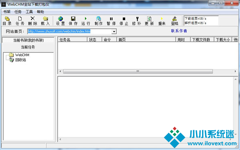Sort by 用时 column header
This screenshot has height=150, width=240.
point(183,40)
